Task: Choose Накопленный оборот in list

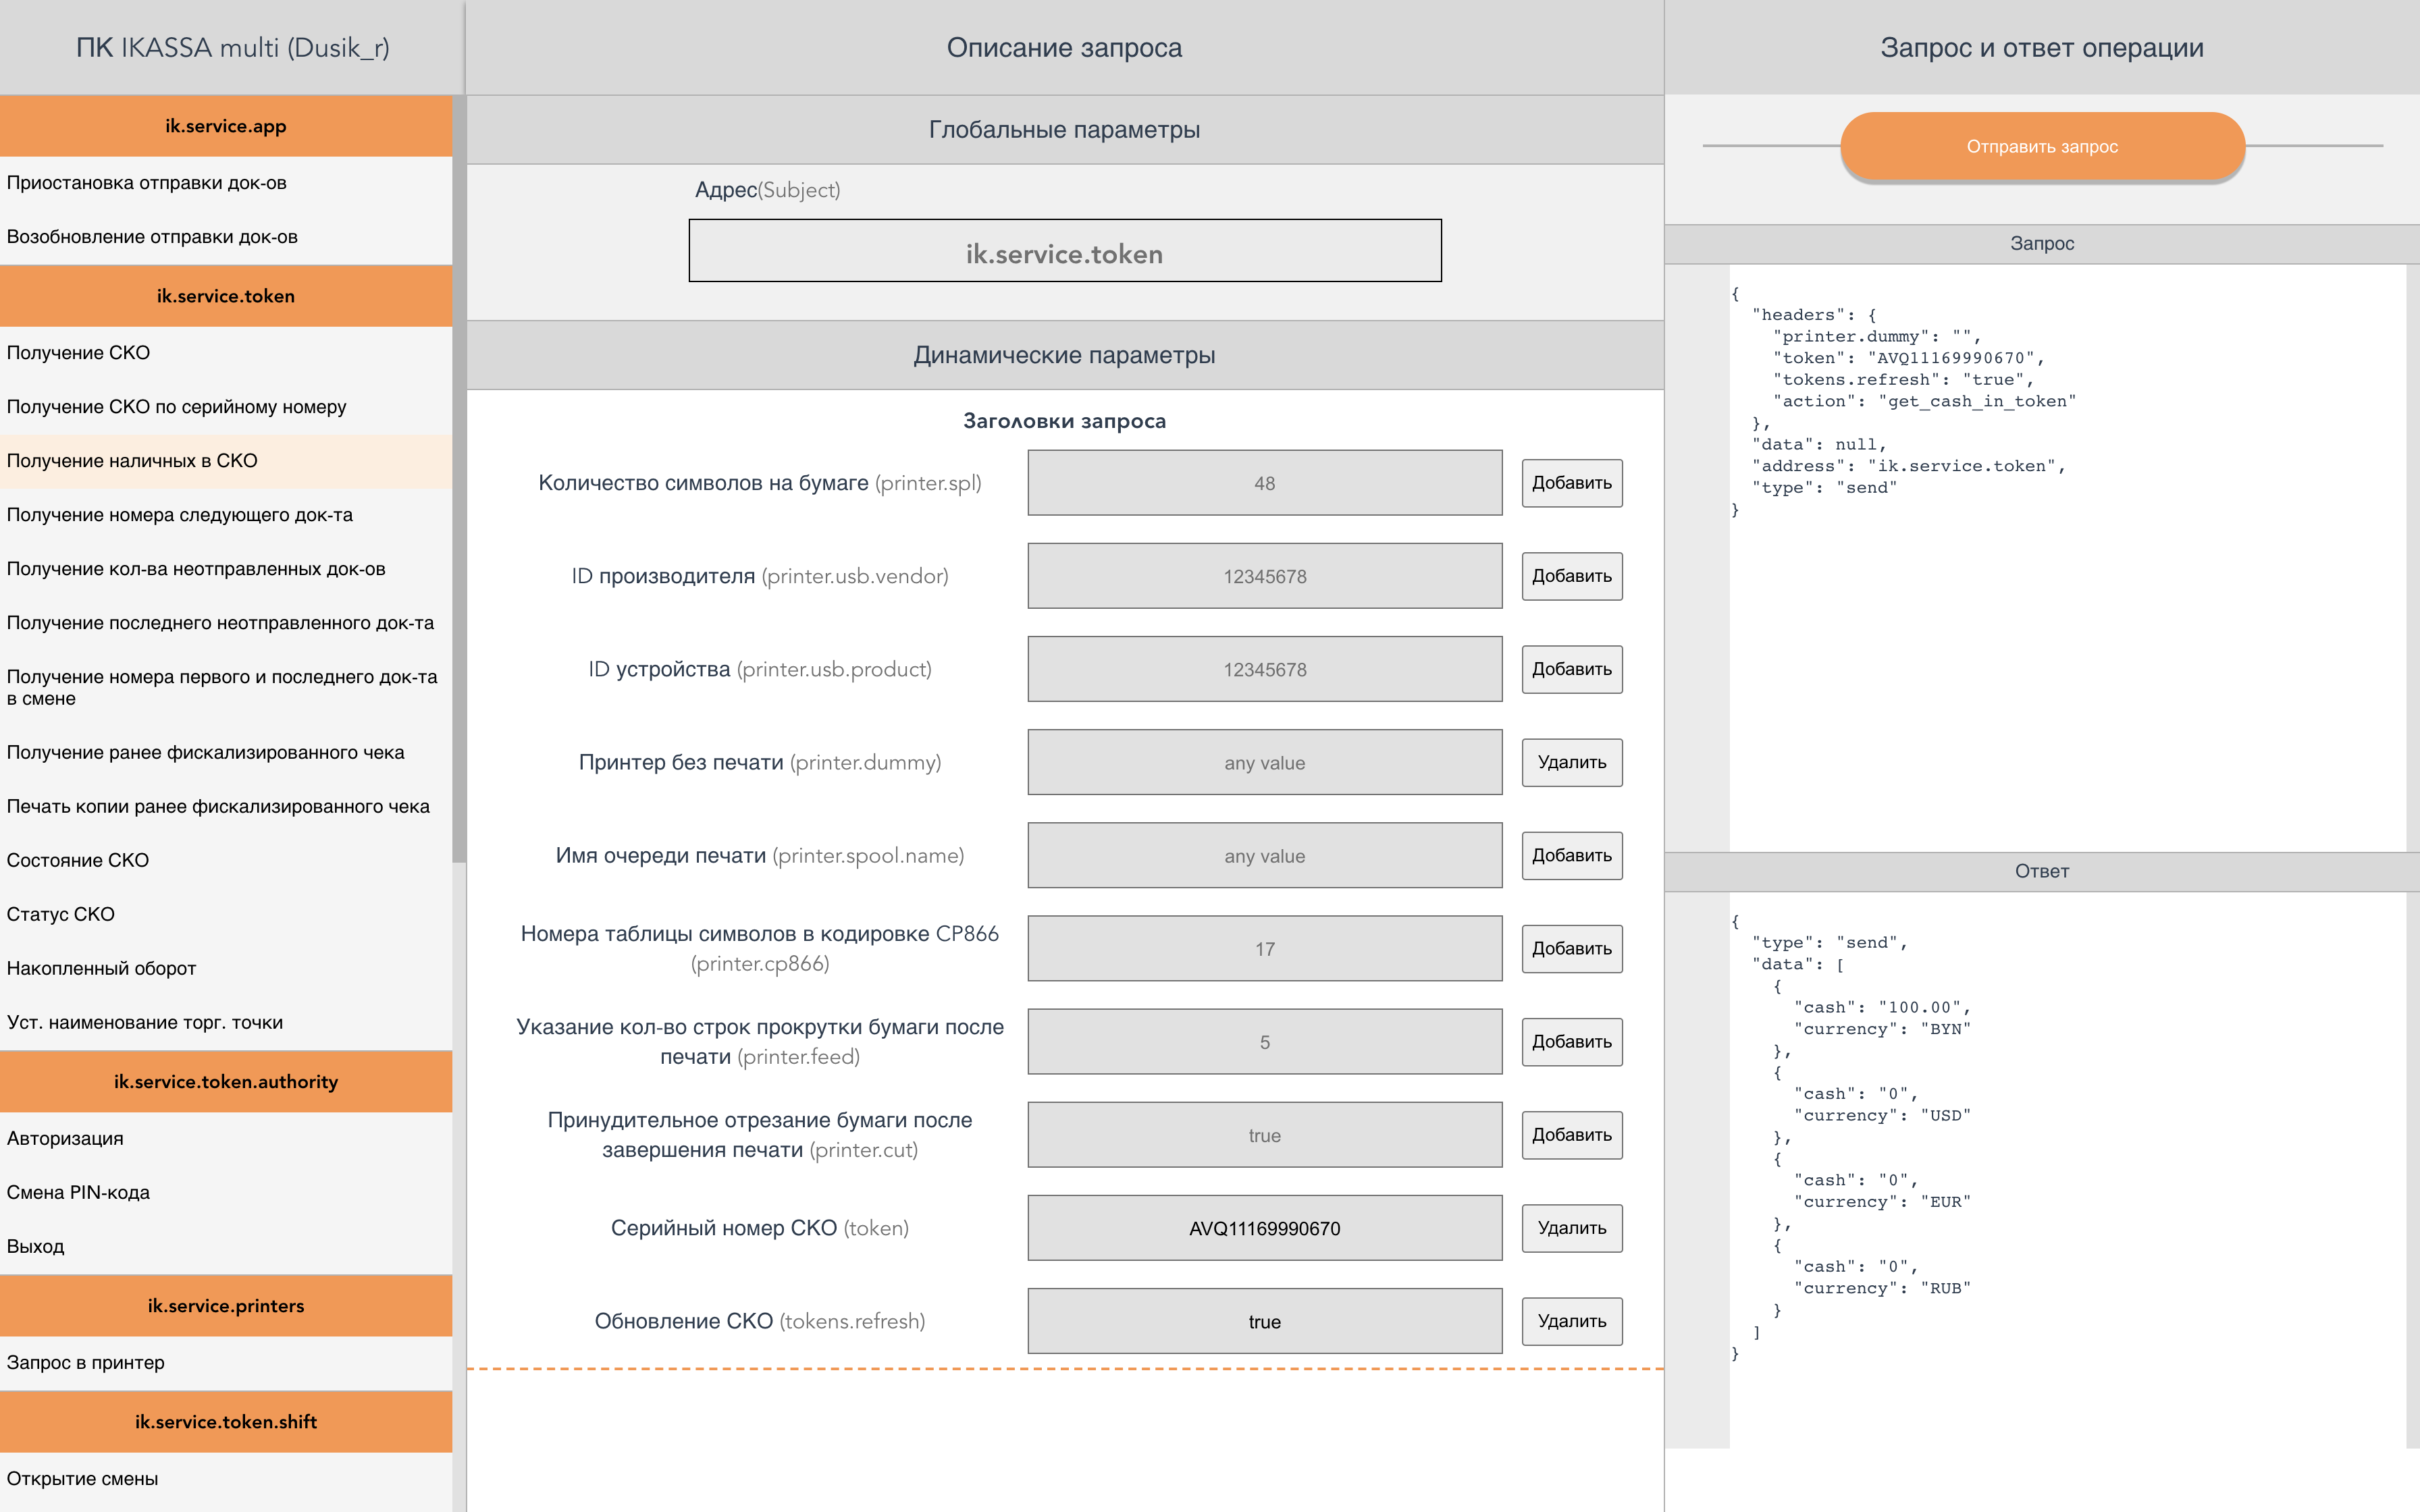Action: point(101,968)
